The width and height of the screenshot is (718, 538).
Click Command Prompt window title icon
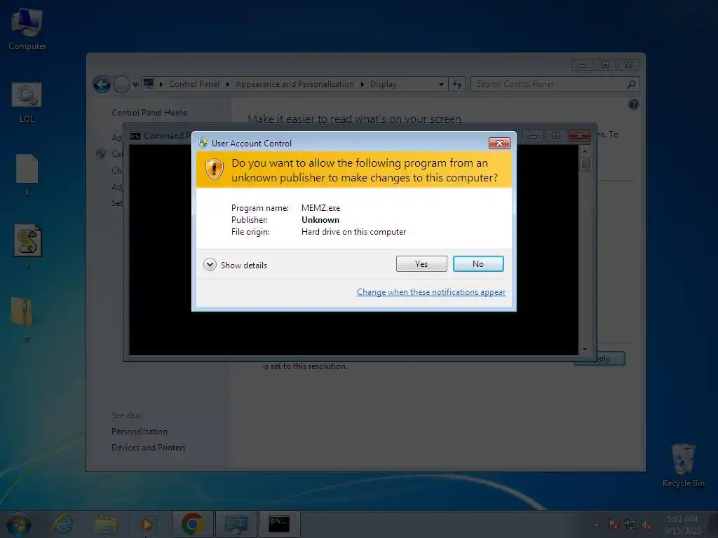(135, 136)
